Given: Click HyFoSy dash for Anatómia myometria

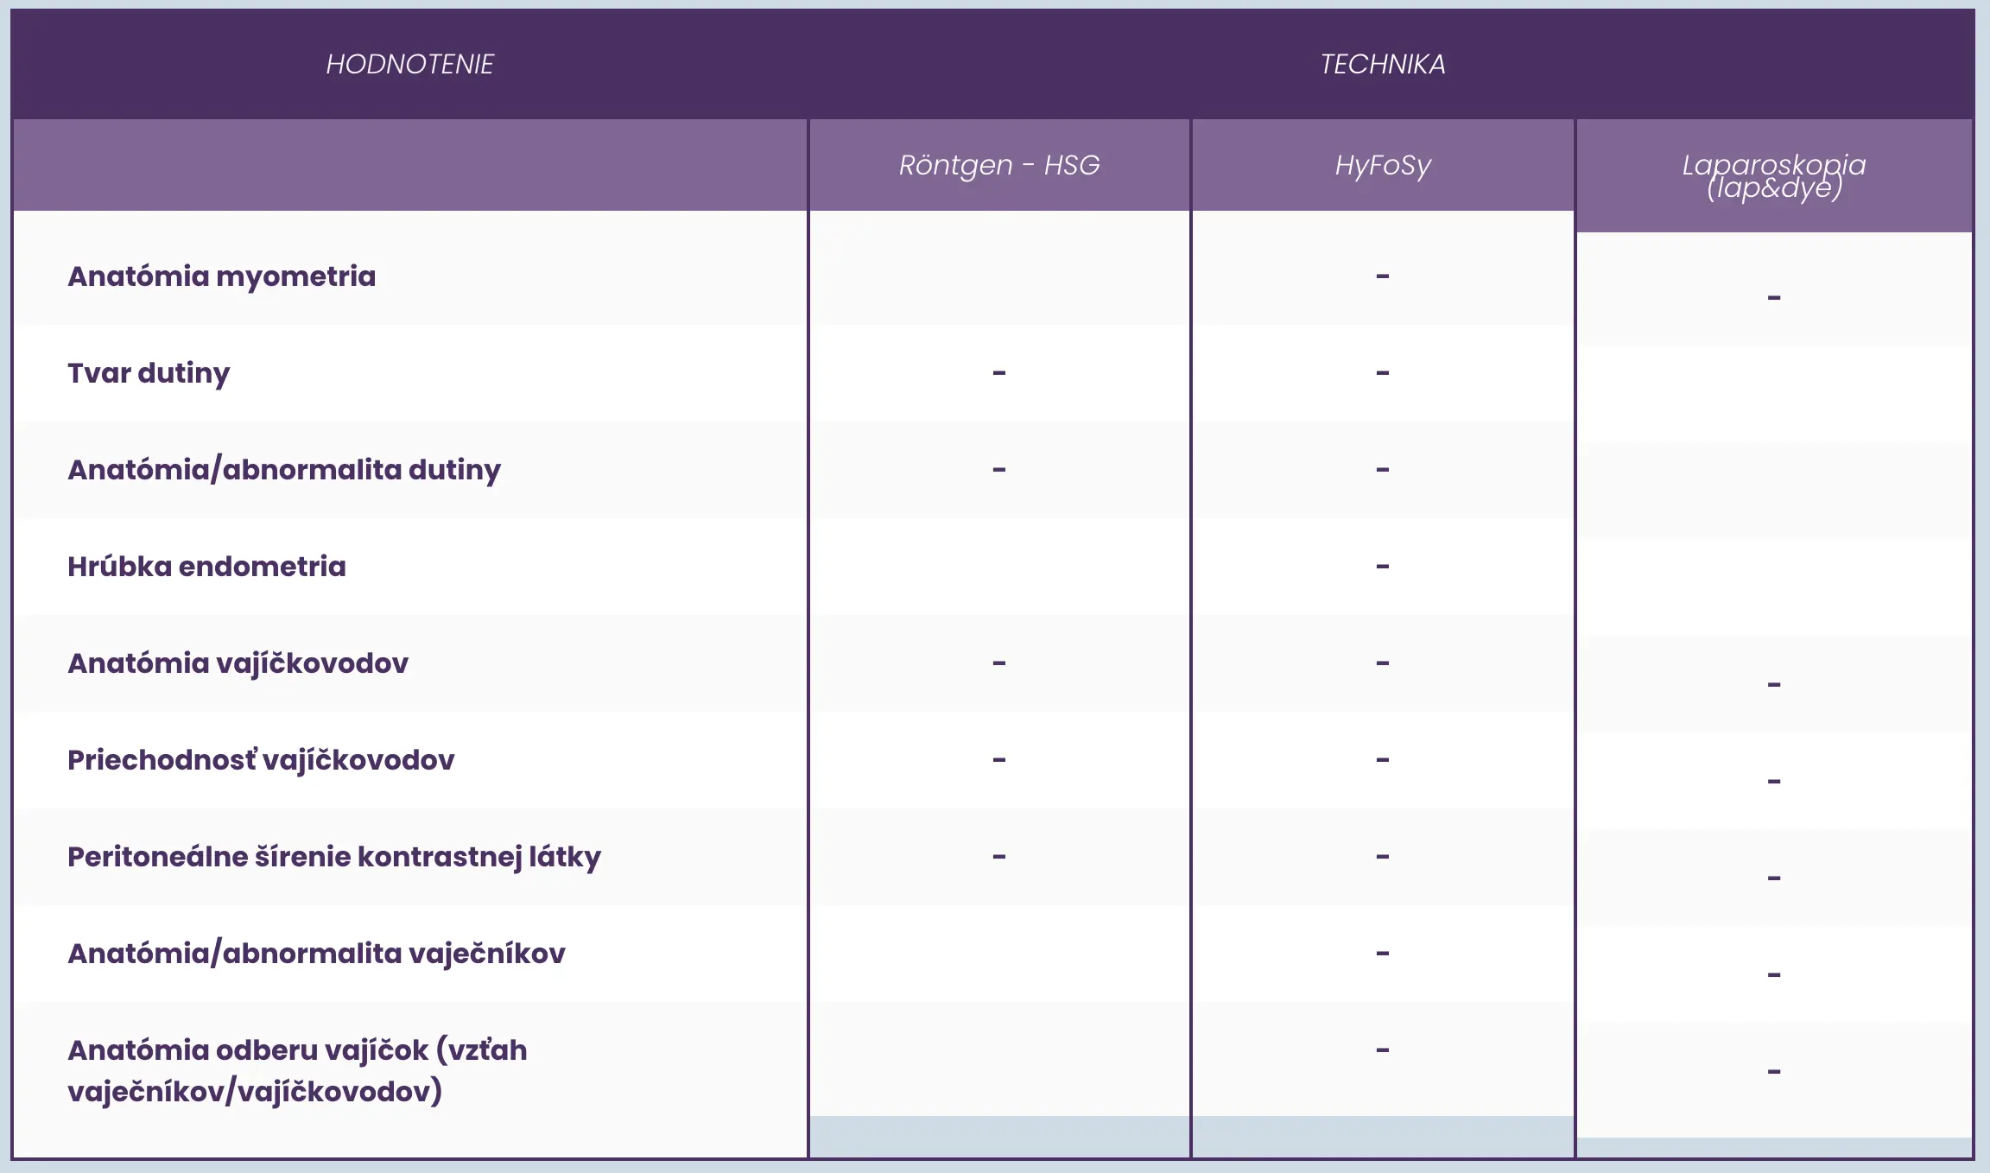Looking at the screenshot, I should pos(1383,276).
